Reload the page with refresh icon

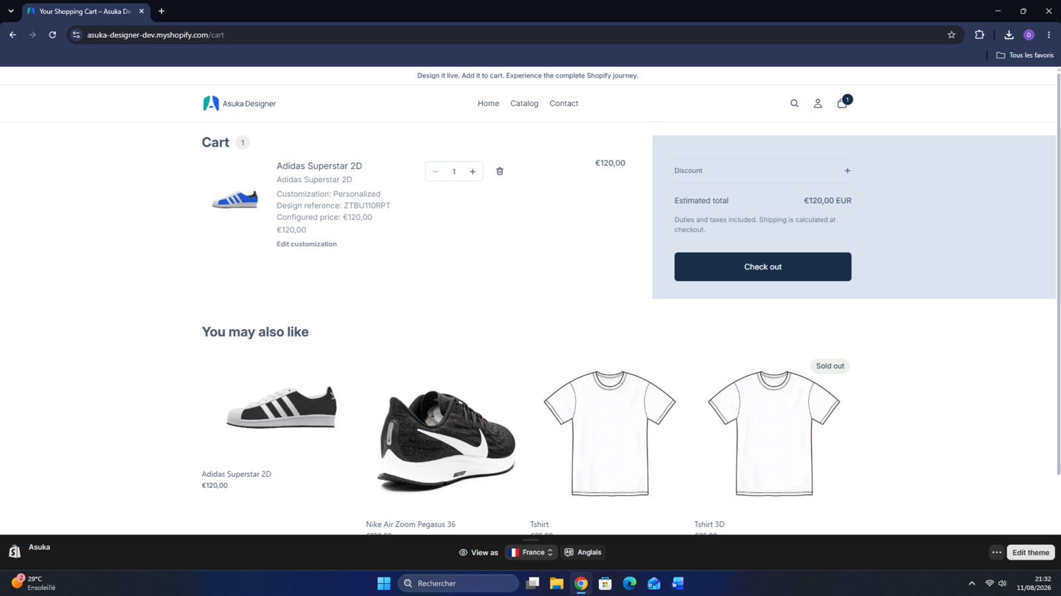click(x=52, y=35)
